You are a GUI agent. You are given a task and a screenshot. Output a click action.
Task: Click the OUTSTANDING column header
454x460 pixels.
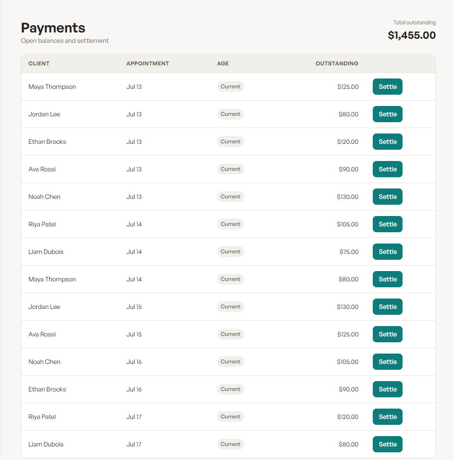pyautogui.click(x=337, y=64)
